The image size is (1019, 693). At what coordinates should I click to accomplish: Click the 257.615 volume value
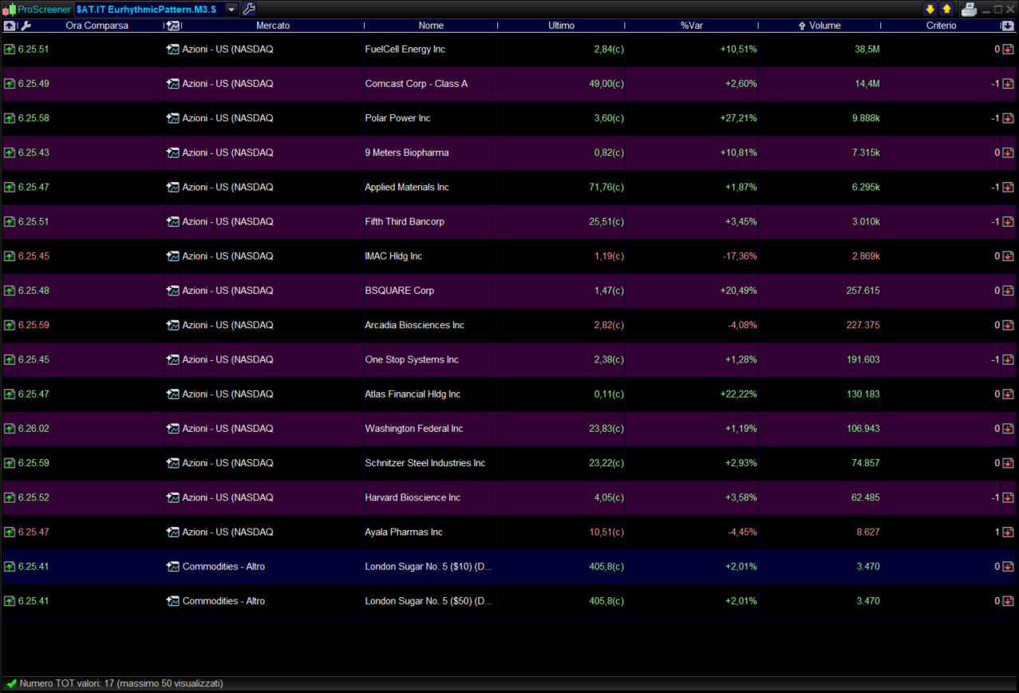tap(863, 291)
